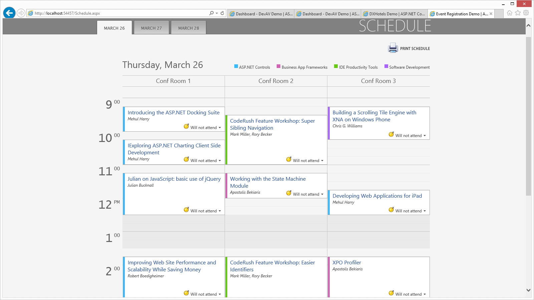Viewport: 534px width, 300px height.
Task: Switch to the MARCH 26 tab
Action: point(114,28)
